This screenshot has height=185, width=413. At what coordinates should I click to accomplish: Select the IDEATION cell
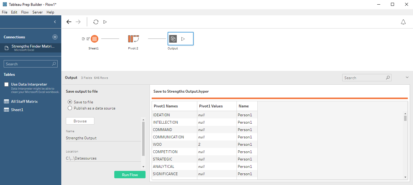click(174, 115)
